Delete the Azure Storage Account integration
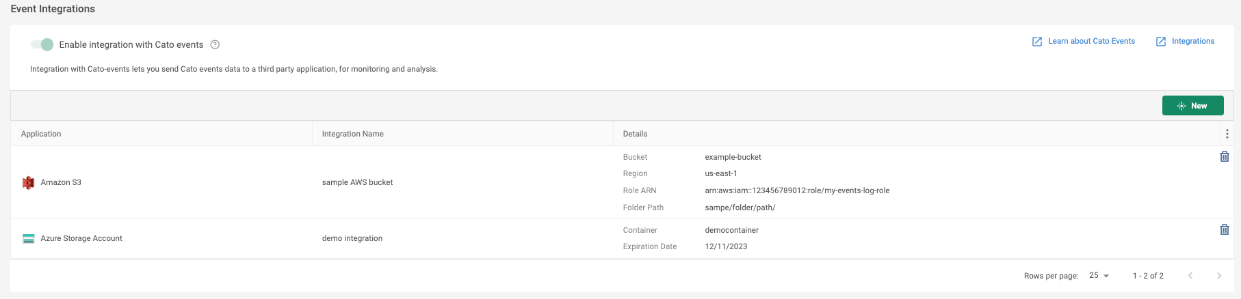 [x=1225, y=229]
